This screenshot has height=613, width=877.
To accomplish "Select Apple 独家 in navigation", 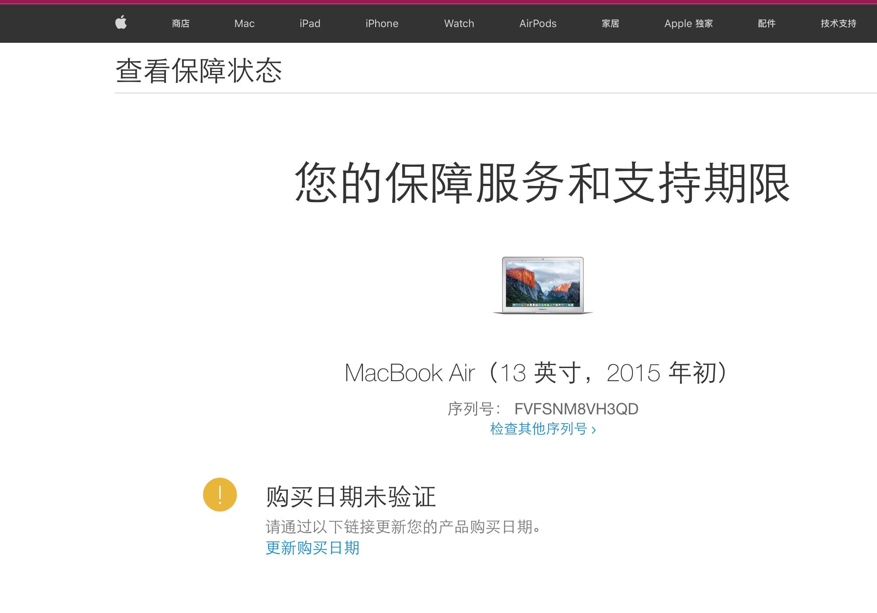I will tap(688, 24).
